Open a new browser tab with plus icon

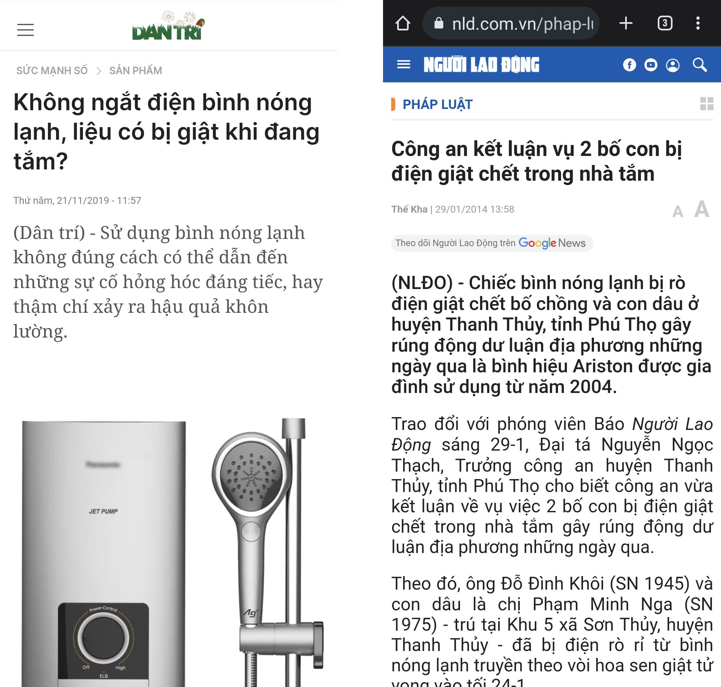coord(626,23)
